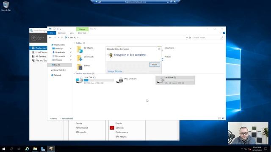Image resolution: width=271 pixels, height=152 pixels.
Task: Show hidden system tray icons
Action: tap(242, 149)
